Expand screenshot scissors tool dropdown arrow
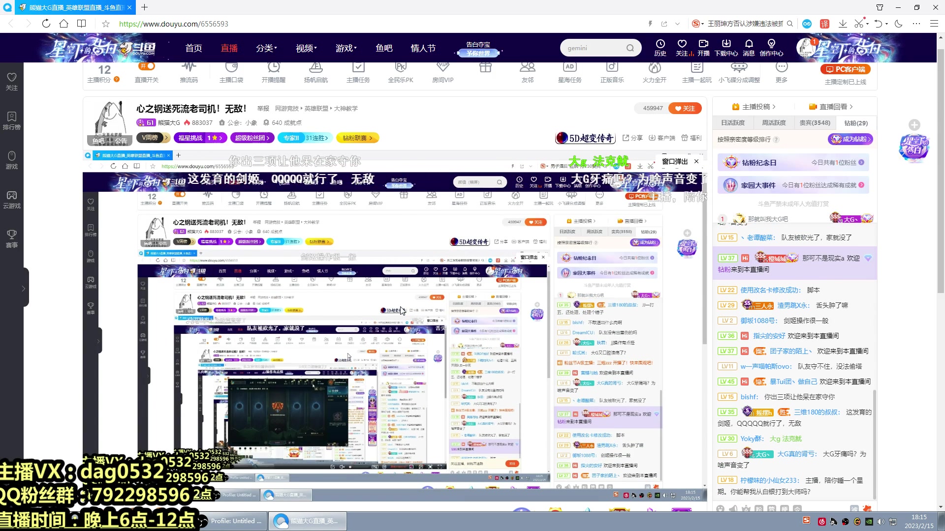 868,24
